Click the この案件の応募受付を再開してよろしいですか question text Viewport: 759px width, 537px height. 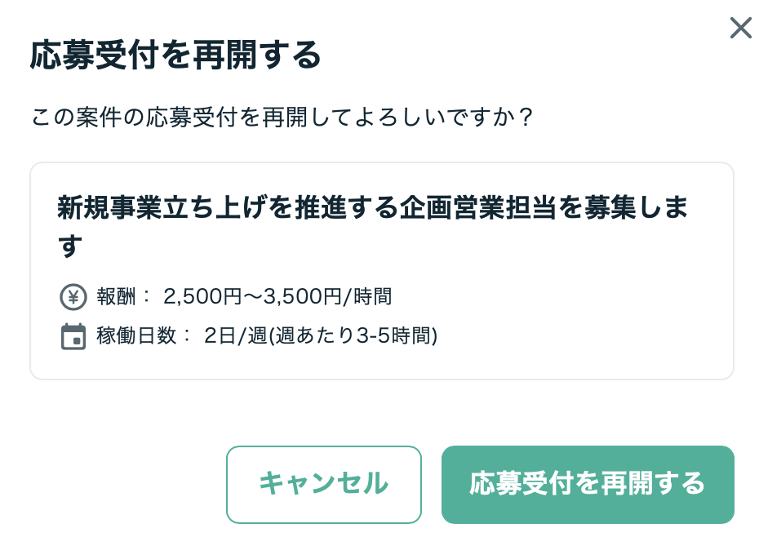coord(282,118)
